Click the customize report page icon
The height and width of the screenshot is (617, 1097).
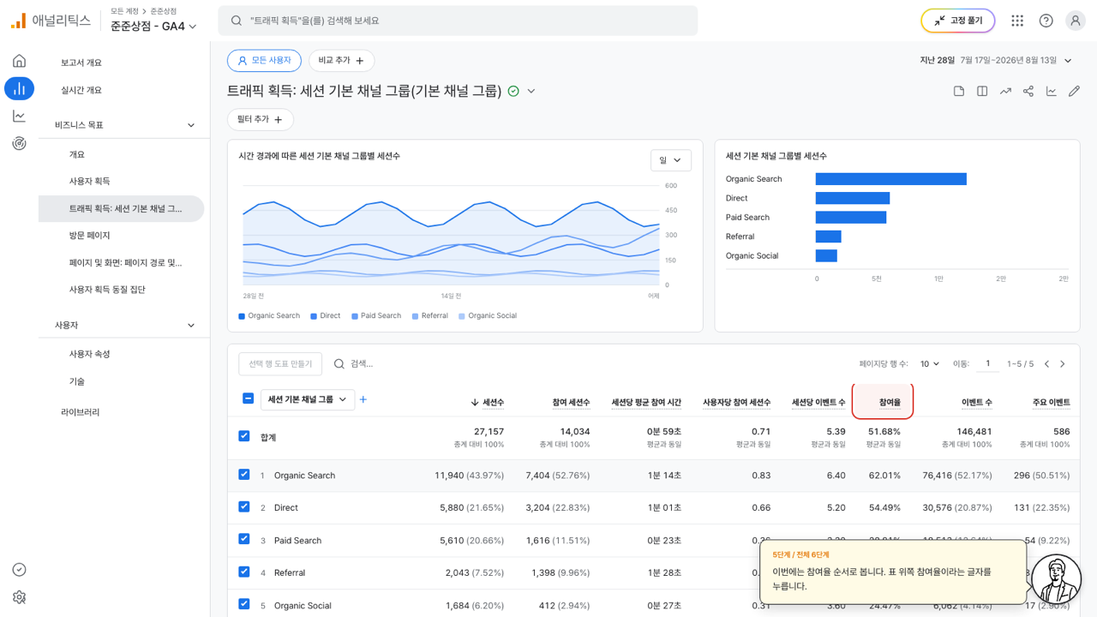[959, 91]
